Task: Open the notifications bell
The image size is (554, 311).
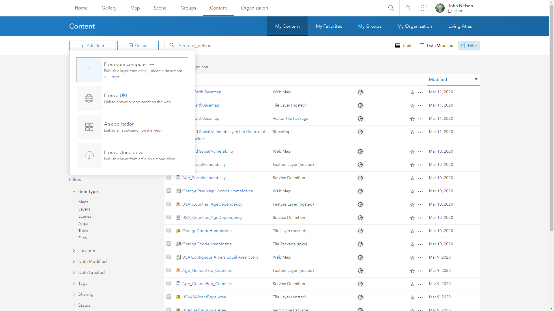Action: 407,8
